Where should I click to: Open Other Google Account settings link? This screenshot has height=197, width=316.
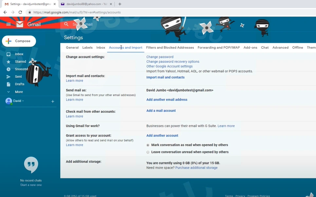[x=170, y=66]
